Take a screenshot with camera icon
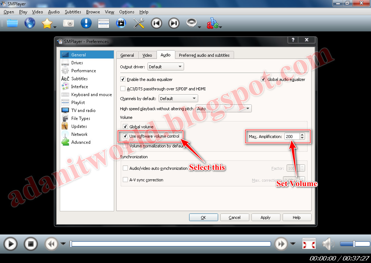Viewport: 371px width, 263px height. (68, 23)
